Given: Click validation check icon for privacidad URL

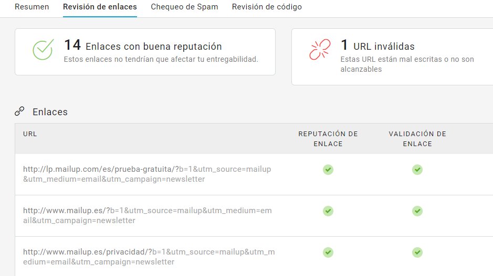Looking at the screenshot, I should tap(417, 252).
